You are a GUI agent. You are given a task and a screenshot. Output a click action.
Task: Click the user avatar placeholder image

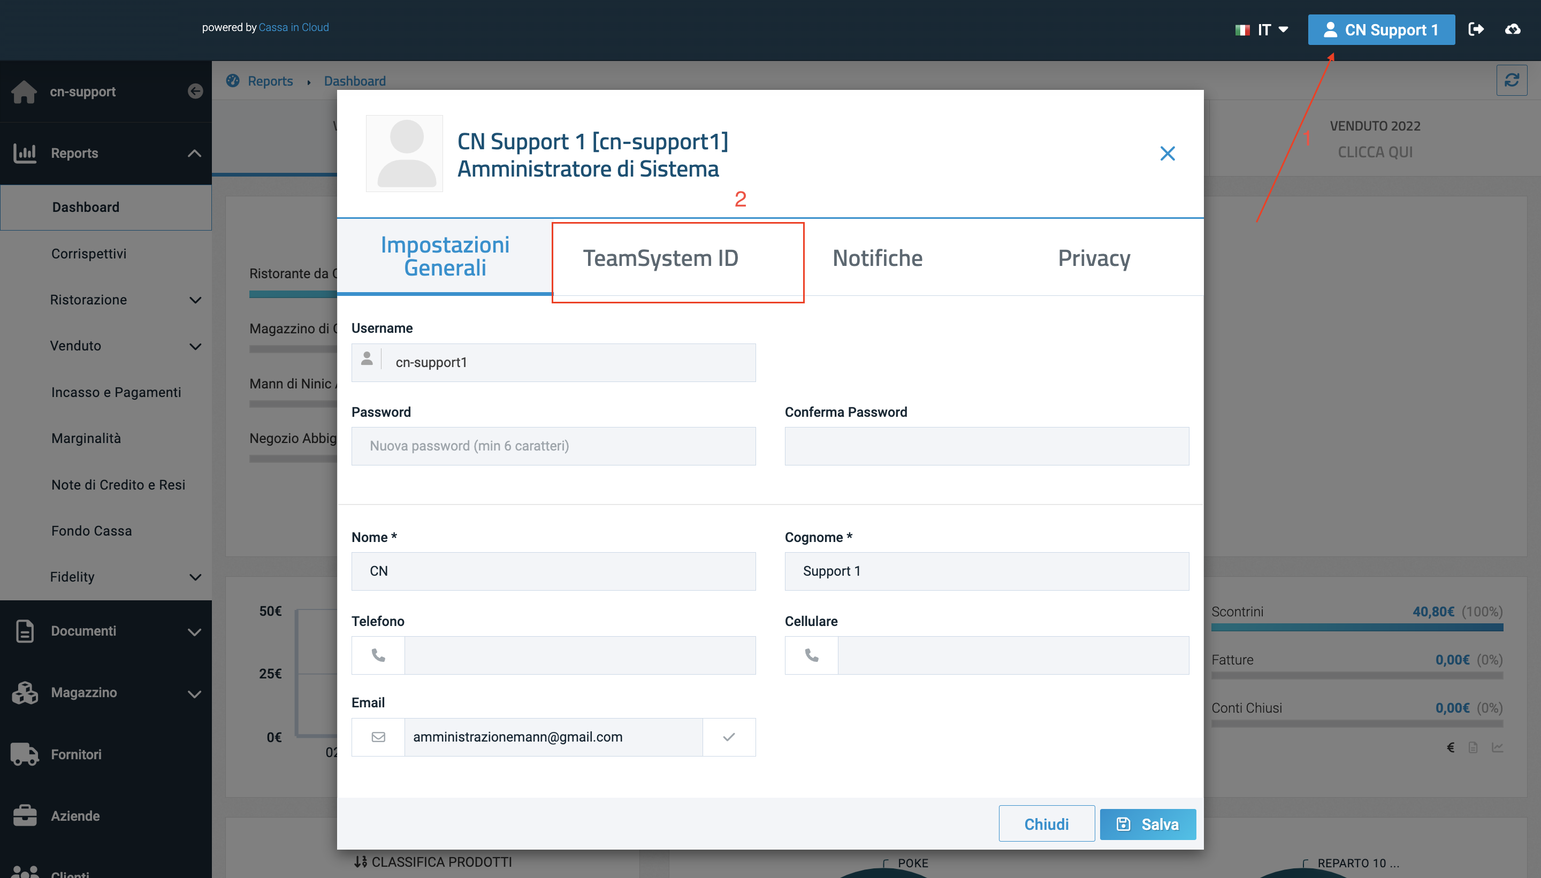point(405,153)
